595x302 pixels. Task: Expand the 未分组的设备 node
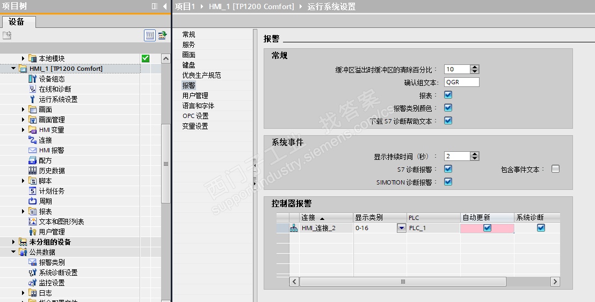[x=13, y=242]
